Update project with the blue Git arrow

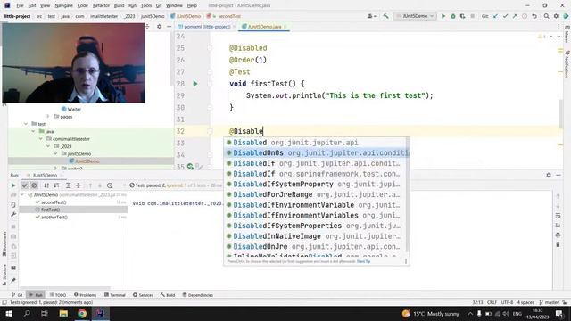click(x=495, y=16)
